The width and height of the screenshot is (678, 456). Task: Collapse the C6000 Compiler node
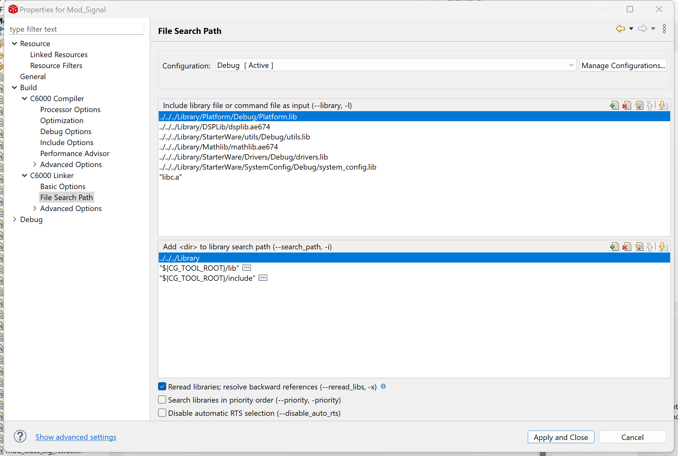pyautogui.click(x=25, y=99)
